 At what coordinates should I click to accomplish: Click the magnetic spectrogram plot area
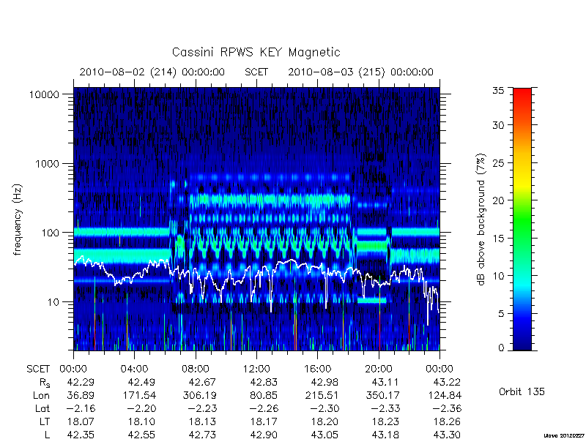(256, 219)
